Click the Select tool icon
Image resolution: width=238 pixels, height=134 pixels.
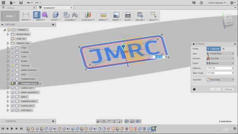(153, 15)
